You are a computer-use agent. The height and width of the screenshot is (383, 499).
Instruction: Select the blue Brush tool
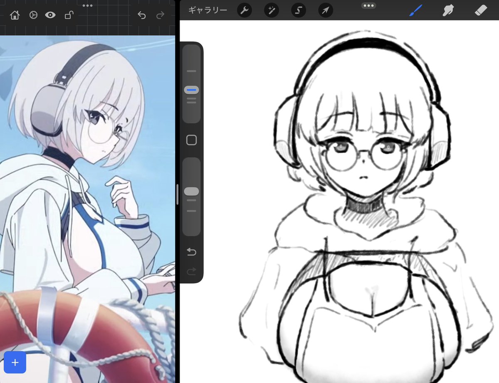(415, 10)
